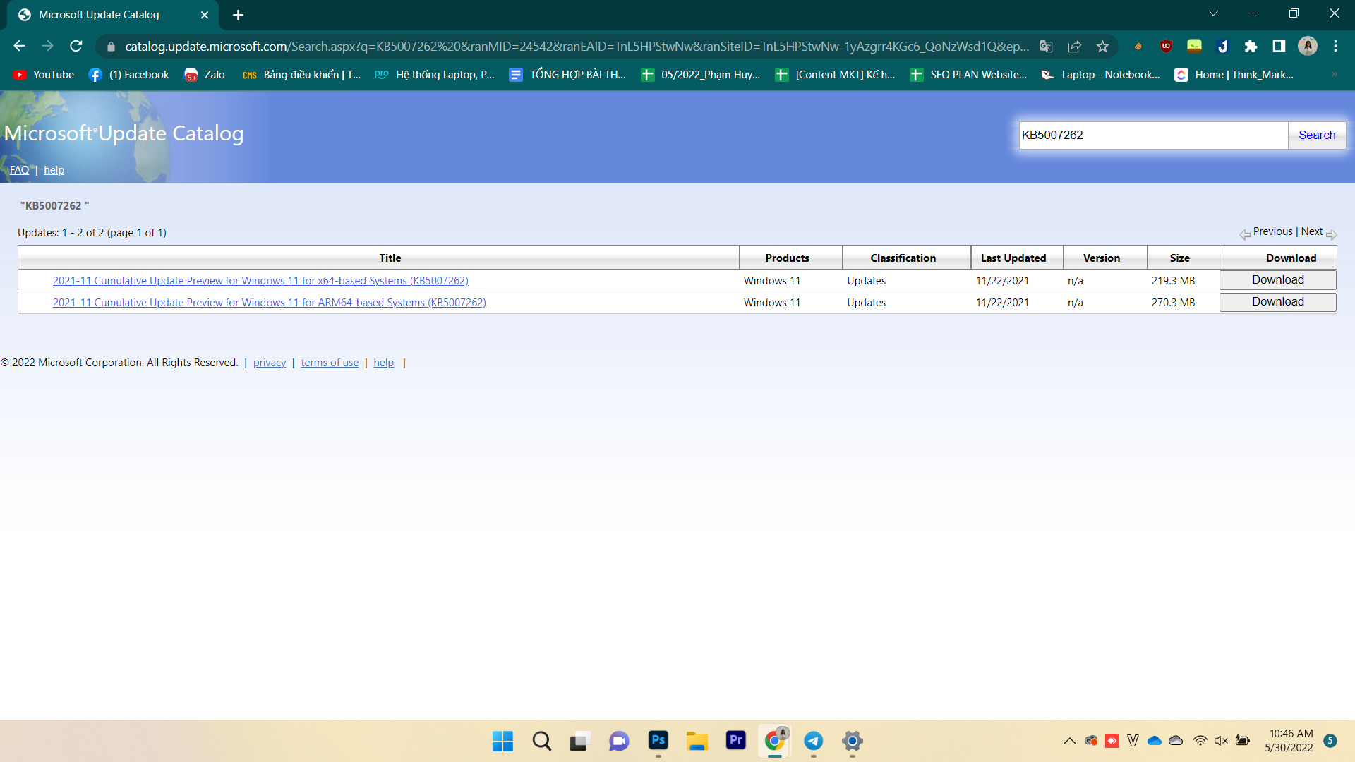This screenshot has height=762, width=1355.
Task: Open the Wi-Fi network tray icon
Action: point(1200,741)
